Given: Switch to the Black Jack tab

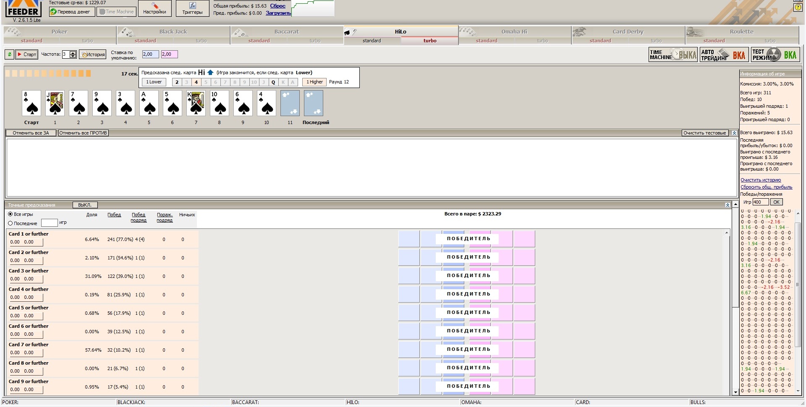Looking at the screenshot, I should [x=173, y=31].
